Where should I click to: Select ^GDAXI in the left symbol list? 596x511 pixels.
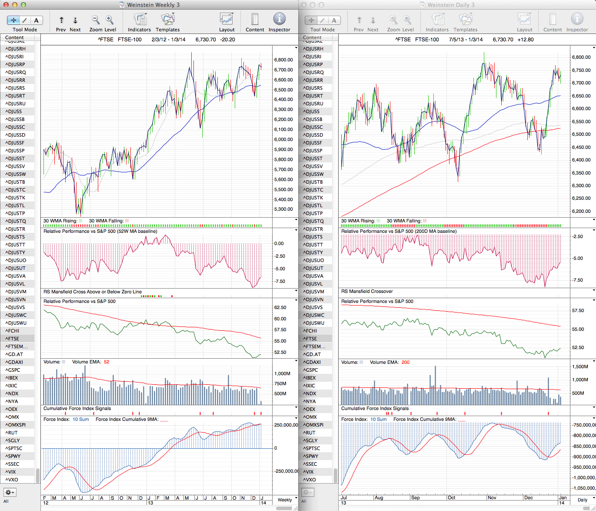pos(14,362)
